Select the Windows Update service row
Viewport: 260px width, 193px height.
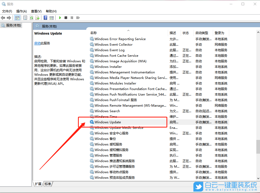coord(111,122)
